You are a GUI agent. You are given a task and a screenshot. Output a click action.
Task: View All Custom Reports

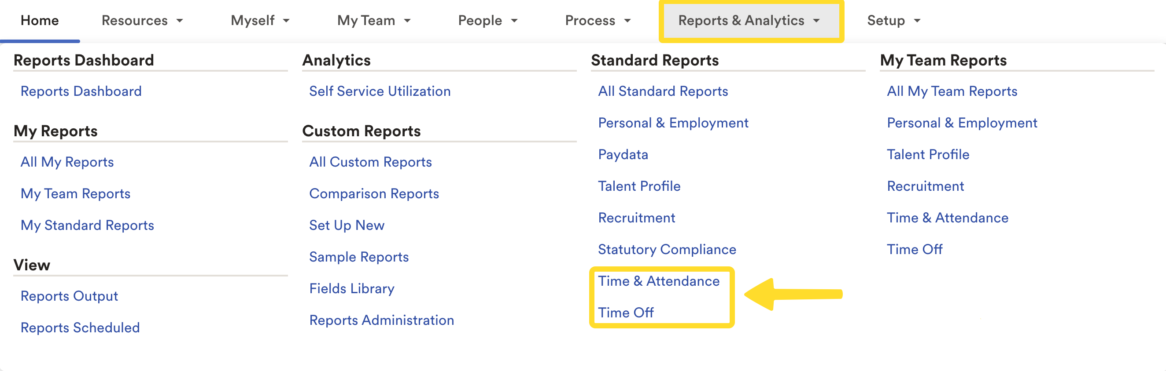click(370, 162)
